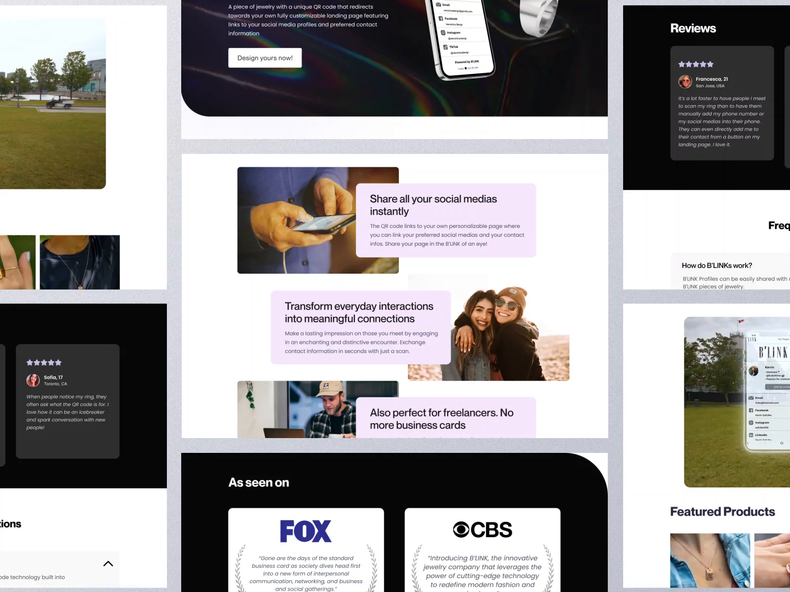Click the silver ring image in hero
Viewport: 790px width, 592px height.
(x=540, y=20)
